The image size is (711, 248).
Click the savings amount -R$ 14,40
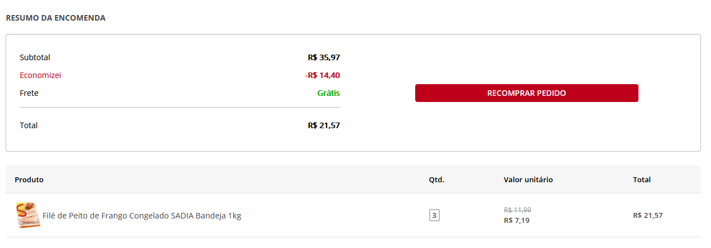[x=323, y=75]
